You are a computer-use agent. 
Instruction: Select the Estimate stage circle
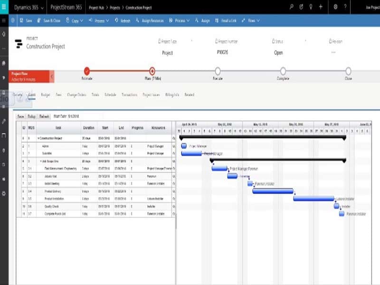click(x=87, y=71)
